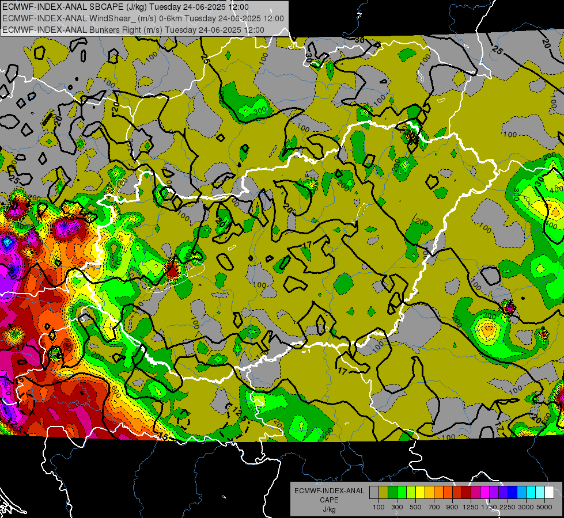Click the dark green swatch before 300
The height and width of the screenshot is (518, 564).
coord(392,492)
